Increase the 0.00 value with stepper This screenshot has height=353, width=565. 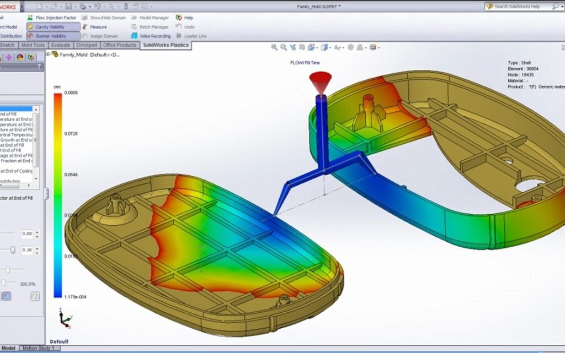[x=37, y=232]
